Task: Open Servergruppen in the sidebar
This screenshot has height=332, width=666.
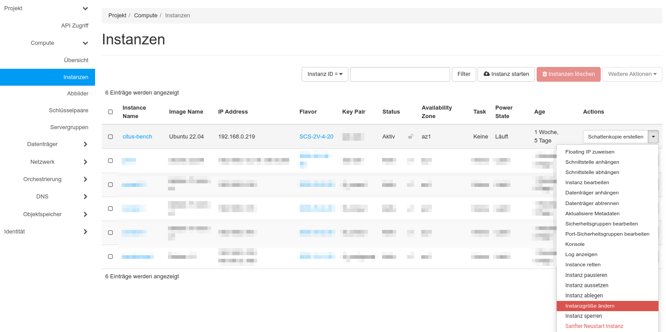Action: point(69,127)
